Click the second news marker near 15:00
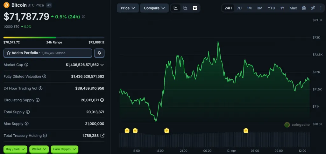Image resolution: width=326 pixels, height=154 pixels. 135,131
